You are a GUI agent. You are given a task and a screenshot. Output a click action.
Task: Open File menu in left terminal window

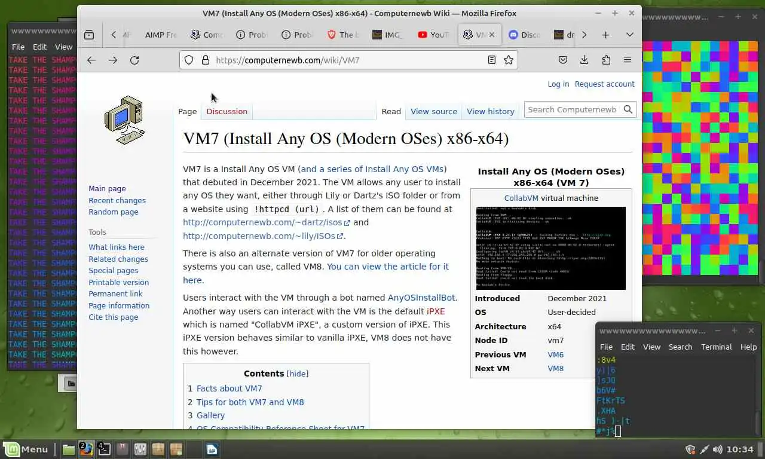18,47
